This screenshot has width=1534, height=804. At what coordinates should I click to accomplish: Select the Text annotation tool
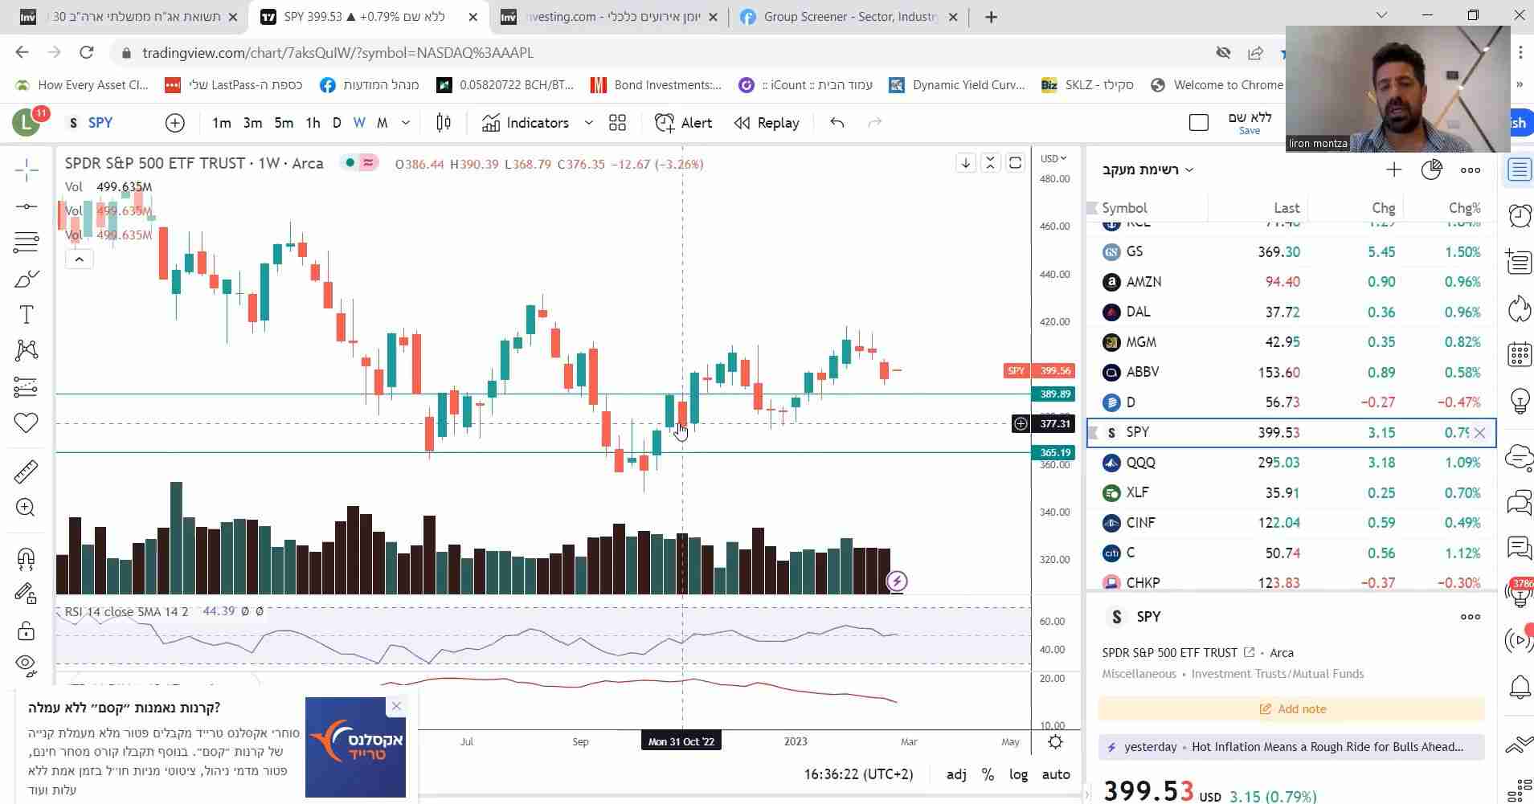[26, 314]
